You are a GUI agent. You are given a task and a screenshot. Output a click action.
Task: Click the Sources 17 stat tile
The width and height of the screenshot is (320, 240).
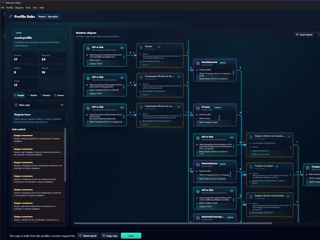pyautogui.click(x=25, y=57)
